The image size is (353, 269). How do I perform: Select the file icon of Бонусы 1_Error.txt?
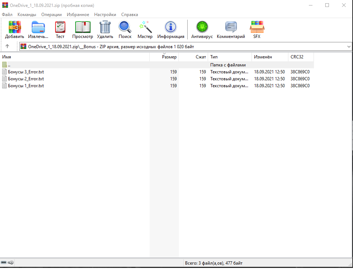click(x=4, y=86)
